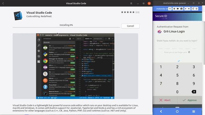Tap the Android recents menu button
The image size is (205, 115).
pyautogui.click(x=193, y=111)
